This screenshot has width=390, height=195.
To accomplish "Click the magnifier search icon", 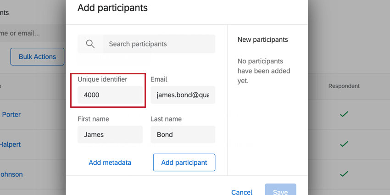I will click(x=90, y=44).
